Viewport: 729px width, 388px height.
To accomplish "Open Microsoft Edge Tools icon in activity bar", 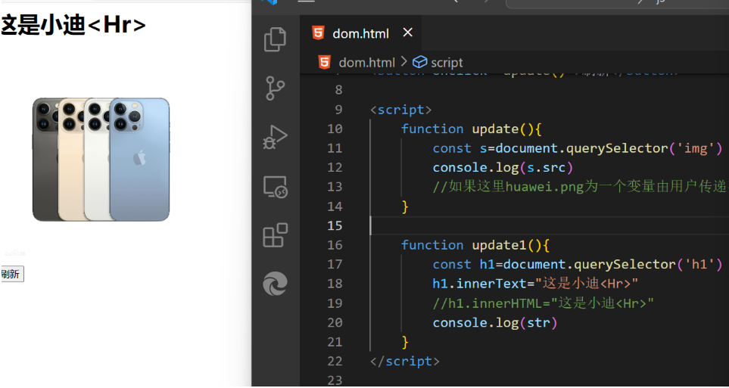I will pyautogui.click(x=276, y=284).
